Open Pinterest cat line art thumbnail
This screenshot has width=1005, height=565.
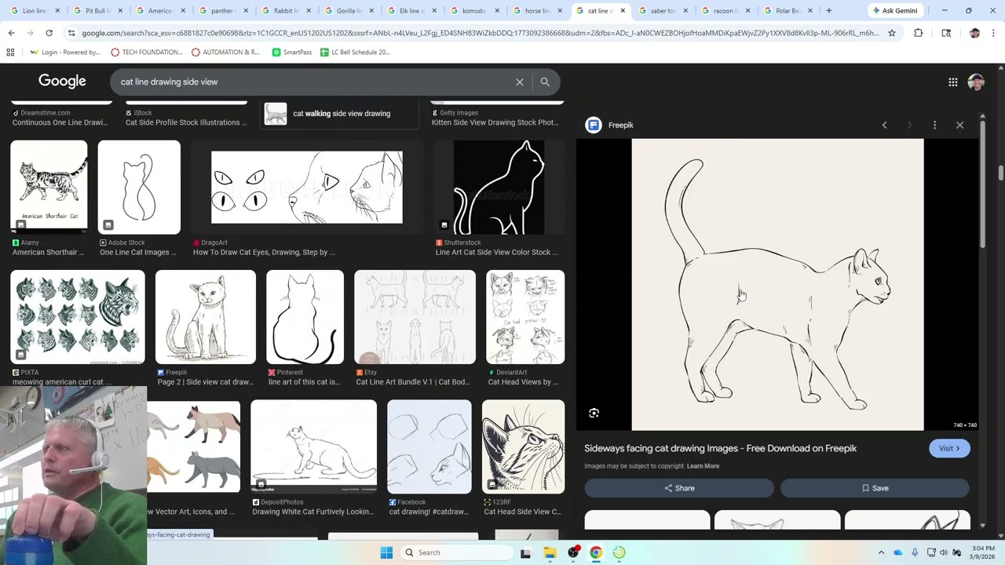(x=305, y=317)
